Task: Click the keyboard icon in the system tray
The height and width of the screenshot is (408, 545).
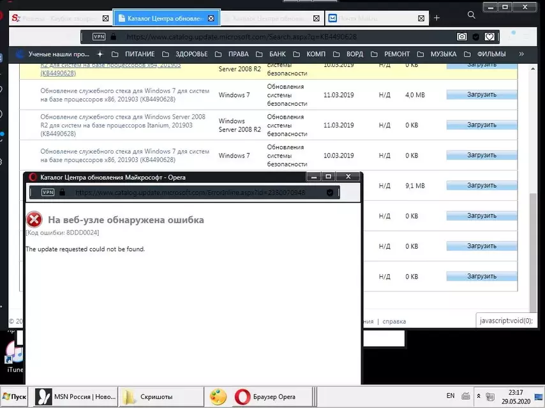Action: 466,396
